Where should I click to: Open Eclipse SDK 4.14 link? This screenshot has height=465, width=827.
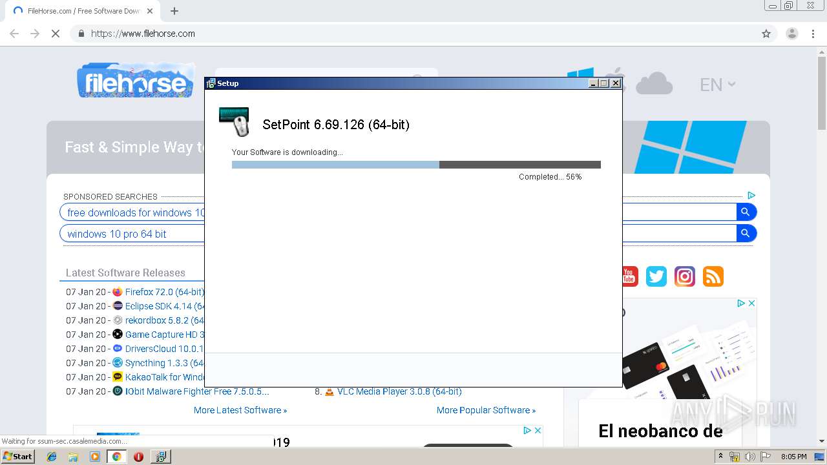[165, 306]
